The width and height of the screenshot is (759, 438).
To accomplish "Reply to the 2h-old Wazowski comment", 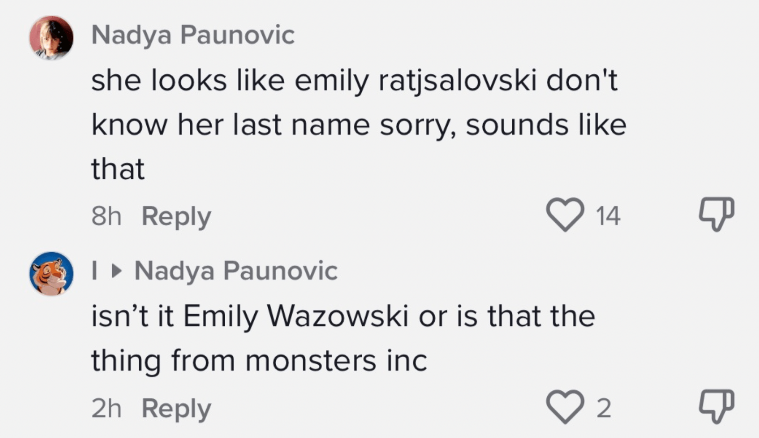I will pyautogui.click(x=176, y=409).
